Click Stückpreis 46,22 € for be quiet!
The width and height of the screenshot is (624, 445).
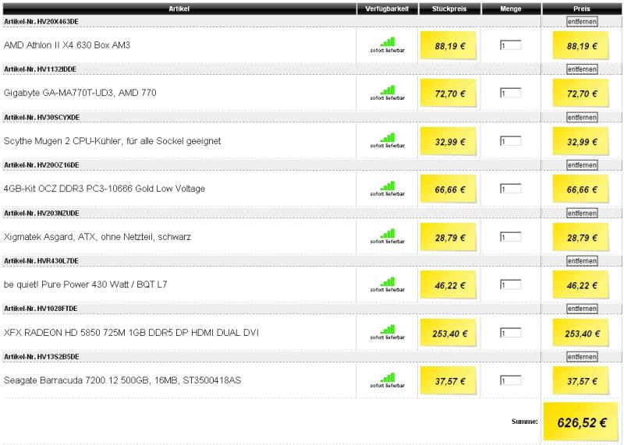click(448, 285)
